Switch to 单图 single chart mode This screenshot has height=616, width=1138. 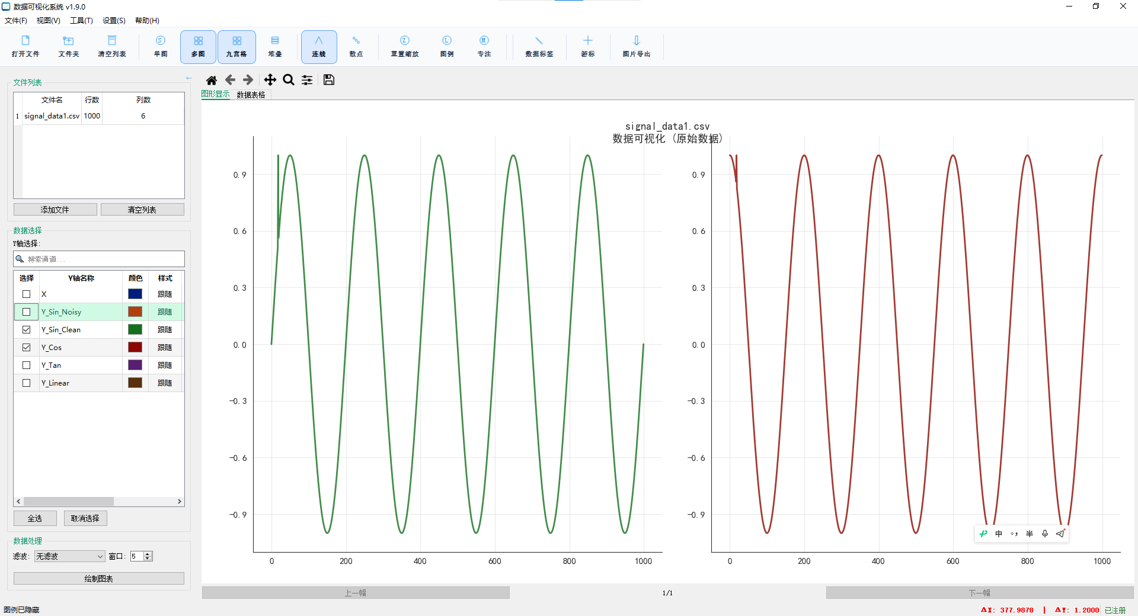161,46
